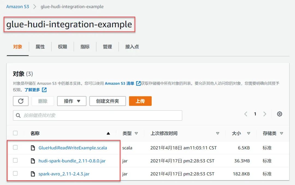The width and height of the screenshot is (295, 185).
Task: Check the hudi-spark-bundle_2.11-0.8.0.jar row checkbox
Action: pyautogui.click(x=15, y=160)
